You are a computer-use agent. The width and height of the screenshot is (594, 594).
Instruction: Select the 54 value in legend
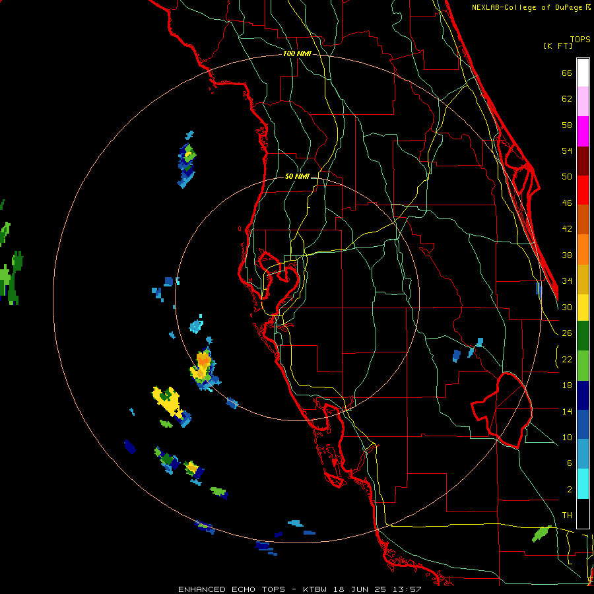click(567, 150)
